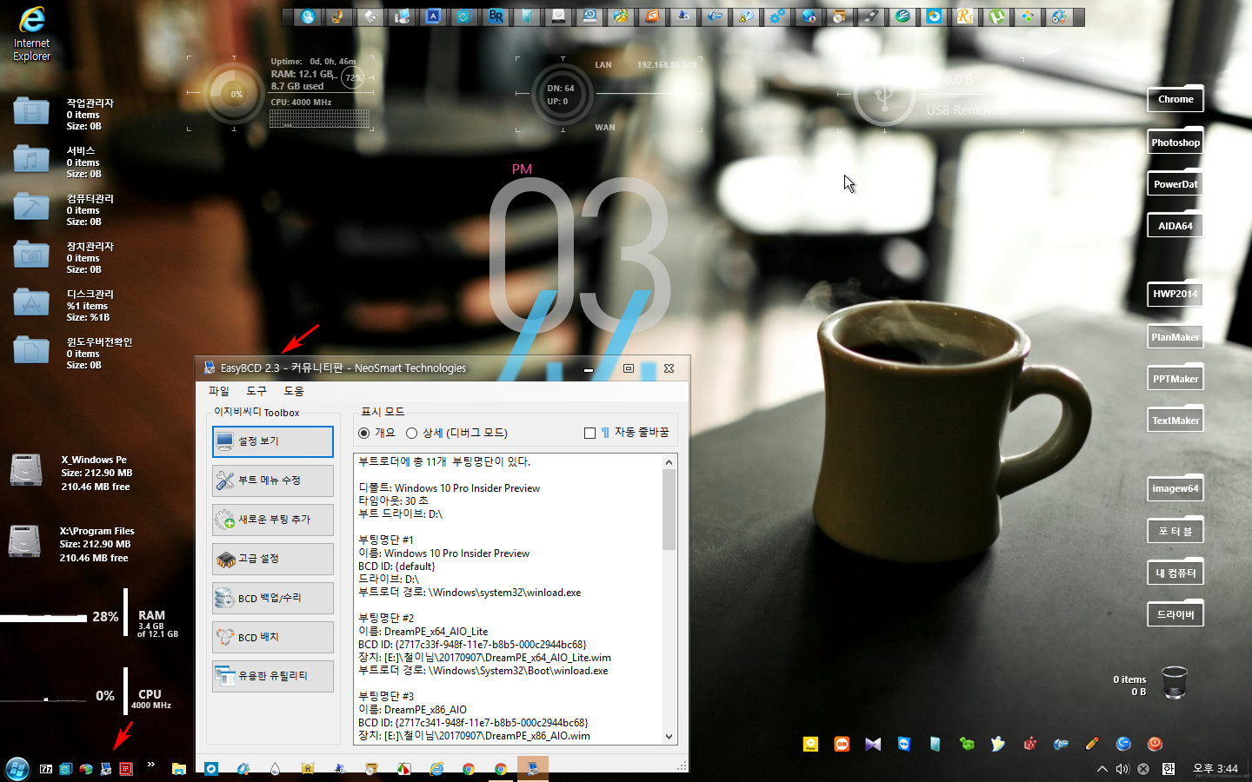Launch AIDA64 from the right-side launcher
The width and height of the screenshot is (1252, 782).
tap(1175, 226)
